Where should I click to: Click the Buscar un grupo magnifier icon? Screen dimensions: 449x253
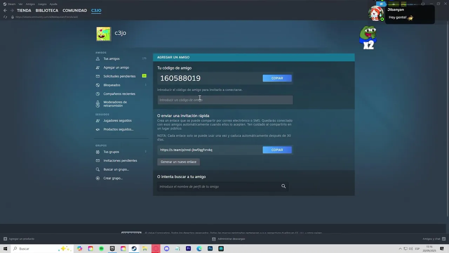[98, 169]
